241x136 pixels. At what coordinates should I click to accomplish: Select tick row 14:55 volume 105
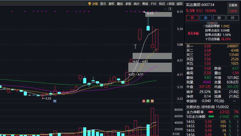212,122
